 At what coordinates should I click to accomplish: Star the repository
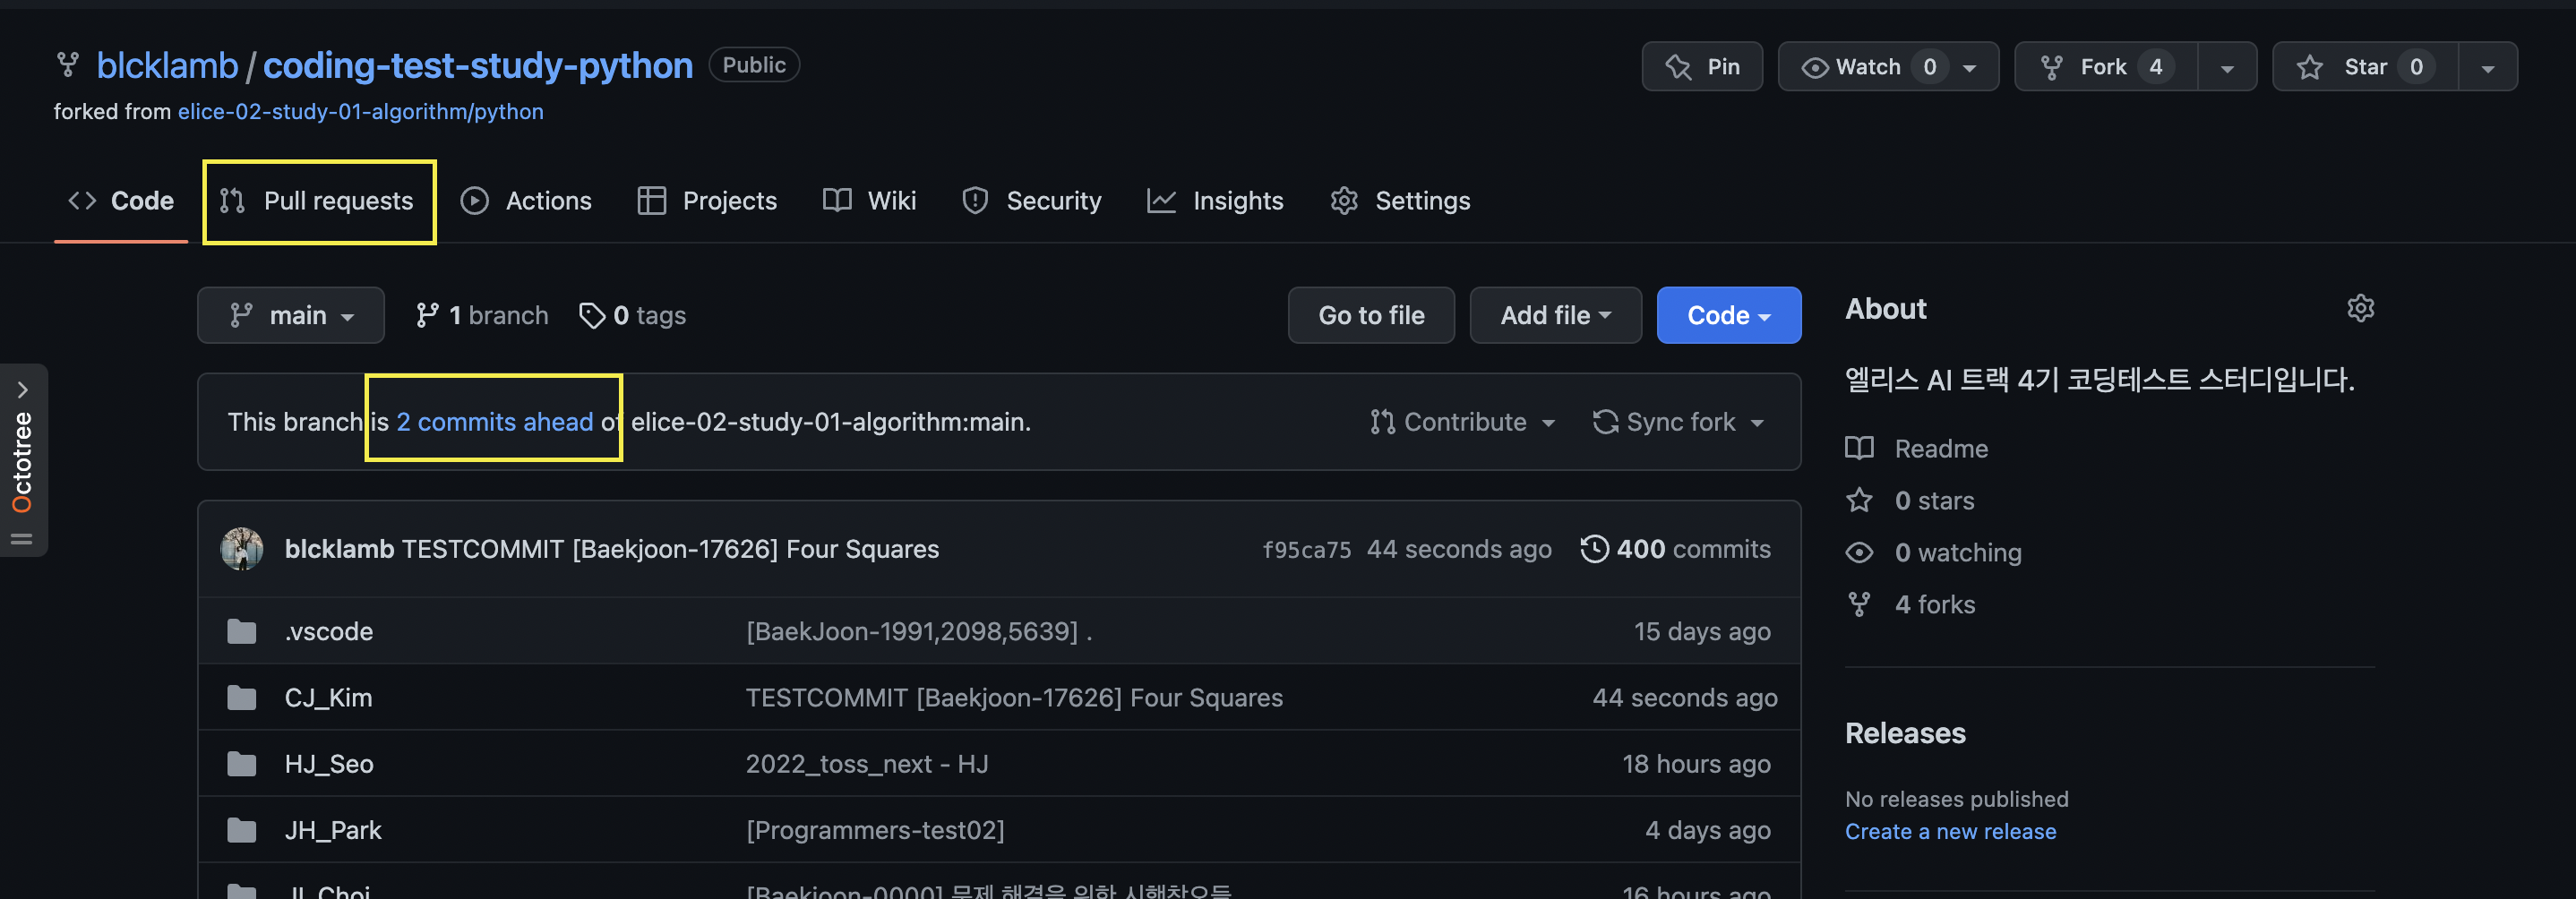point(2365,66)
